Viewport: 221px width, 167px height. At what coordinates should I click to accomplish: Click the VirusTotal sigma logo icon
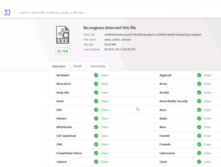7,12
